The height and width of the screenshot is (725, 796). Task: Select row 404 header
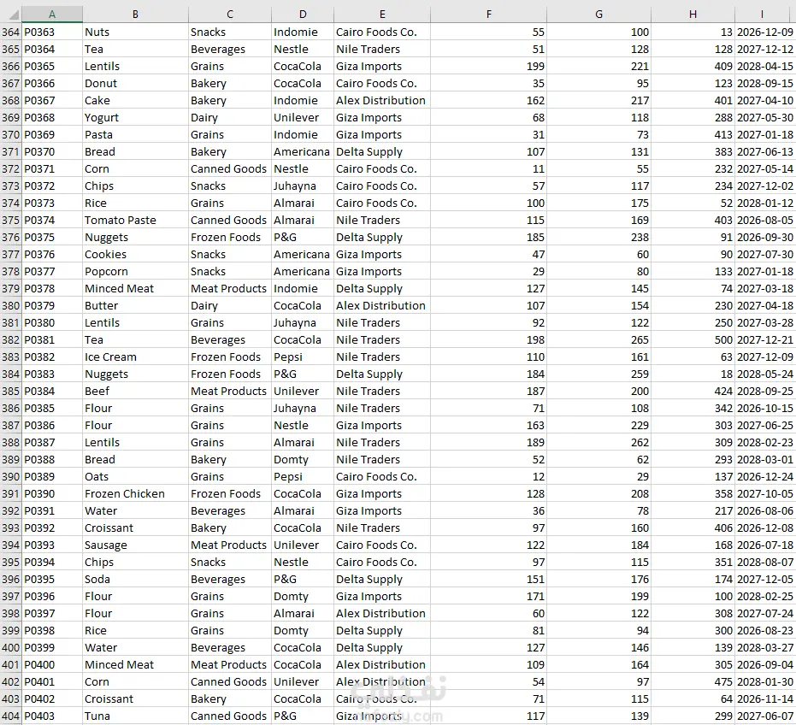(10, 716)
